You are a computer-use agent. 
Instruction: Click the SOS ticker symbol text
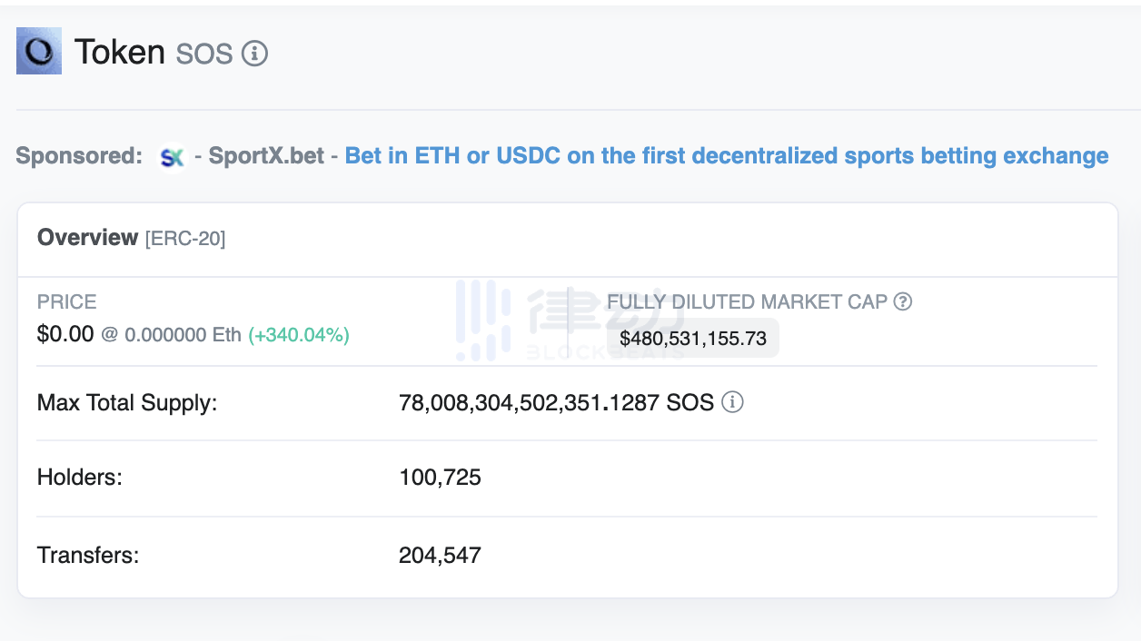(204, 54)
